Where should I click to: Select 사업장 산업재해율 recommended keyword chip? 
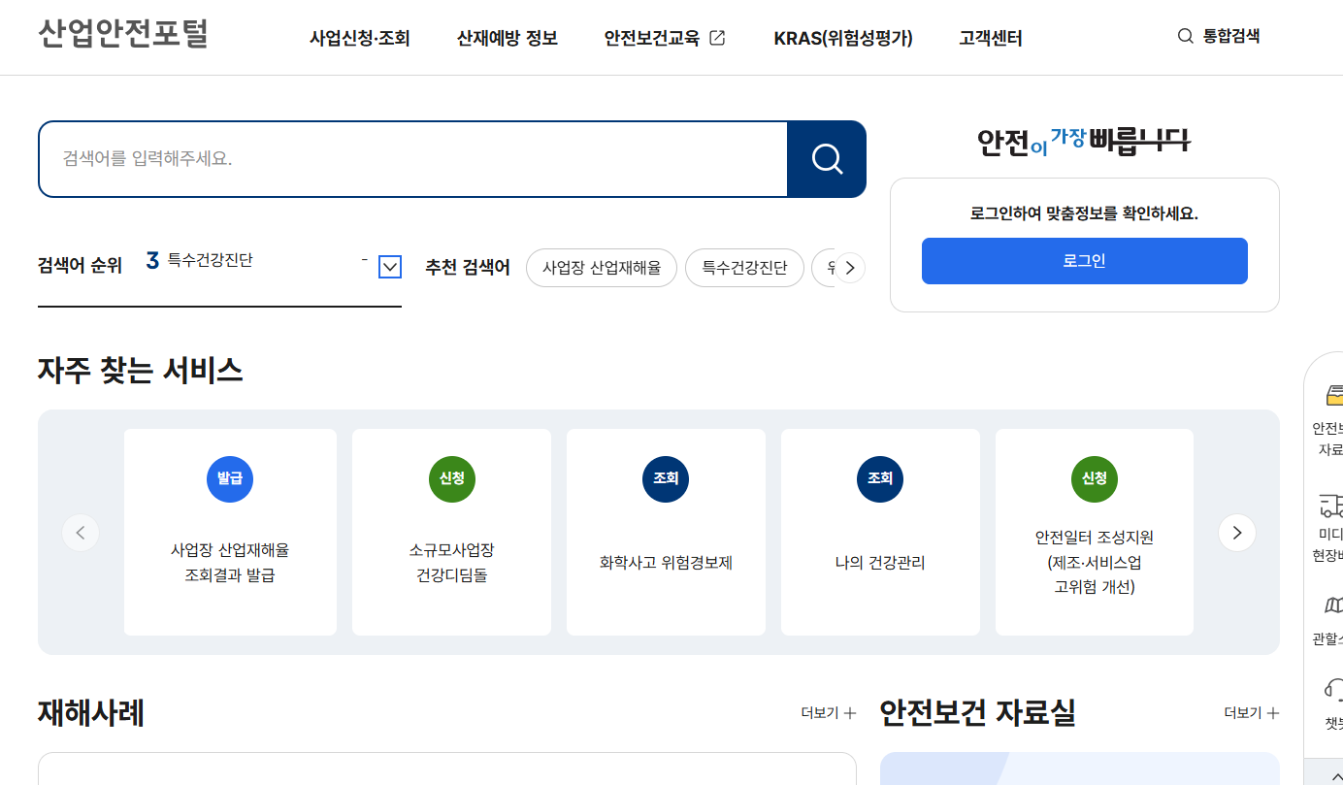(x=602, y=268)
